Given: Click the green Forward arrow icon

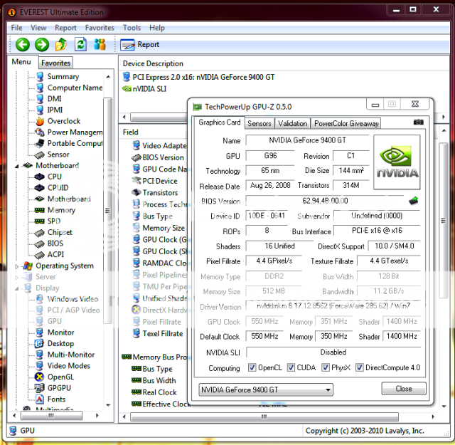Looking at the screenshot, I should [x=42, y=45].
